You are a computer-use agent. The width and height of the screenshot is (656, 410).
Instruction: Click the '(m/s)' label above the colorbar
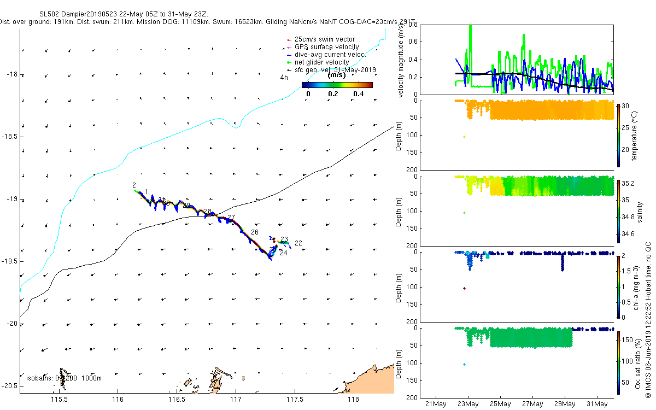point(336,76)
